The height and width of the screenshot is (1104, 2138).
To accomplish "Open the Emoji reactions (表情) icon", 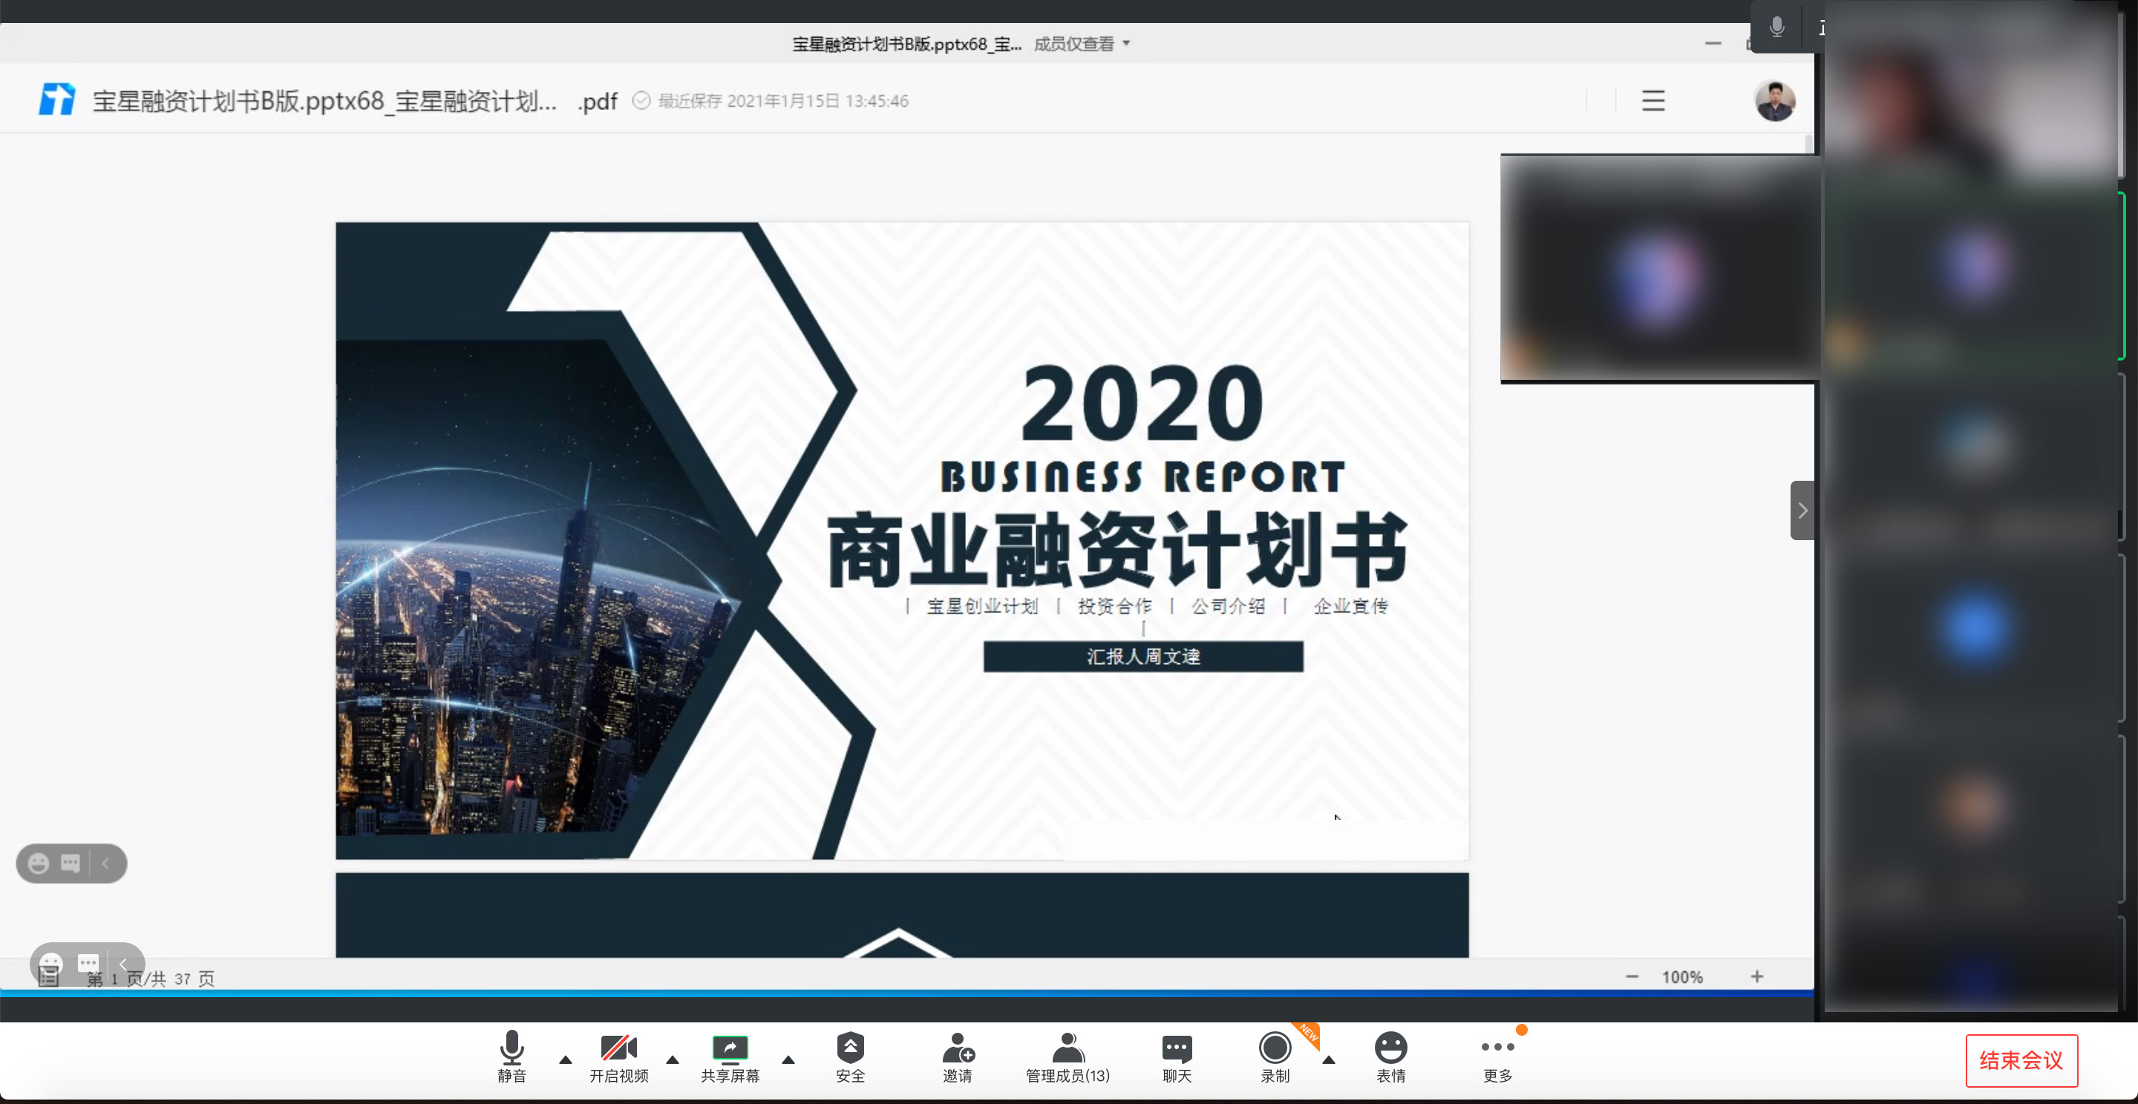I will [1390, 1049].
